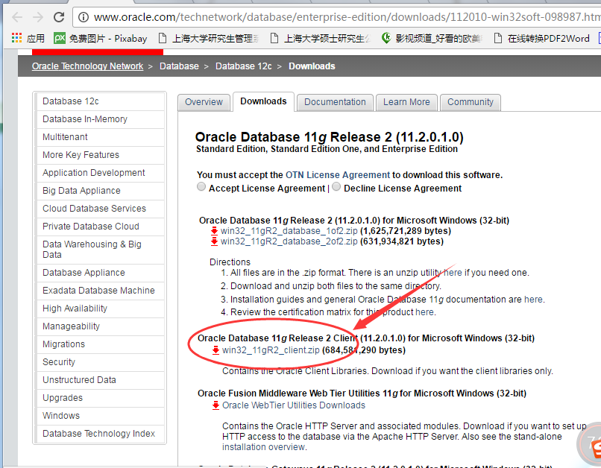Open Multitenant sidebar item
This screenshot has width=601, height=468.
(101, 137)
